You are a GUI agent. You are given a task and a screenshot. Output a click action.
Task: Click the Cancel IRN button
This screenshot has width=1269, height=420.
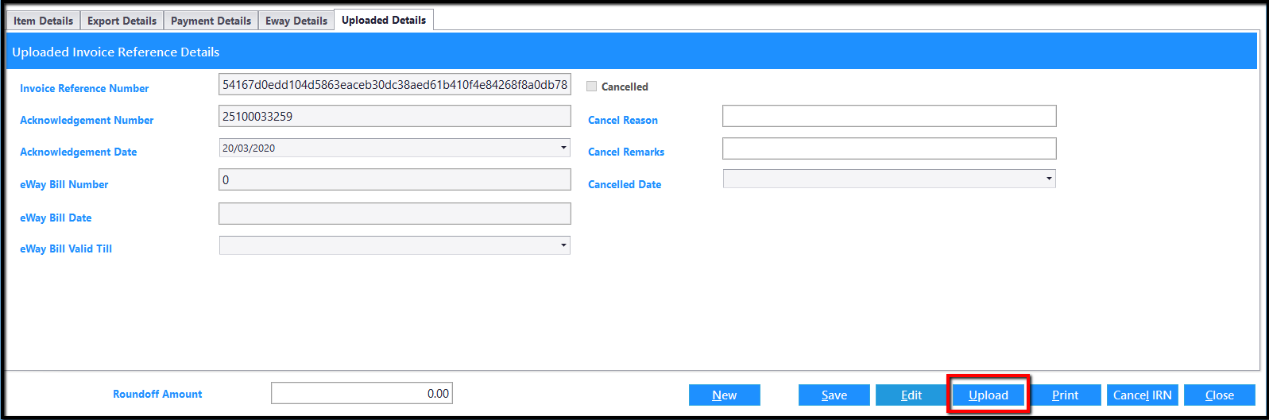point(1143,395)
